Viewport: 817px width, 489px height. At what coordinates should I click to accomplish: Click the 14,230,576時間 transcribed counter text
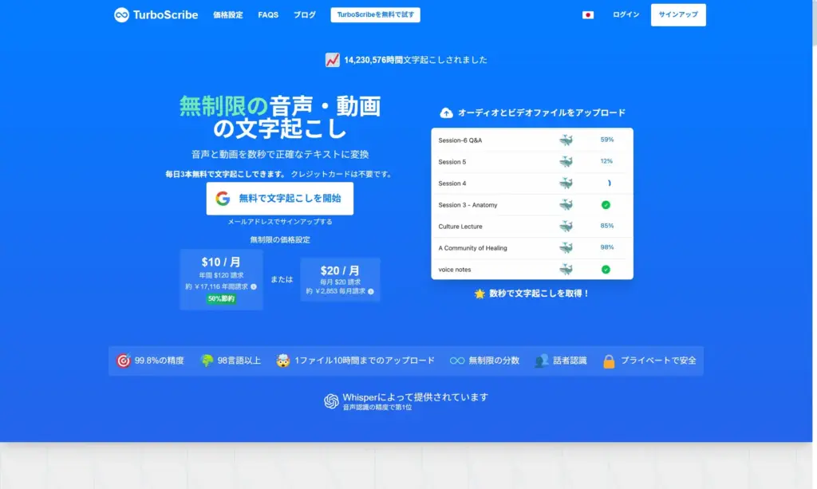[x=416, y=60]
